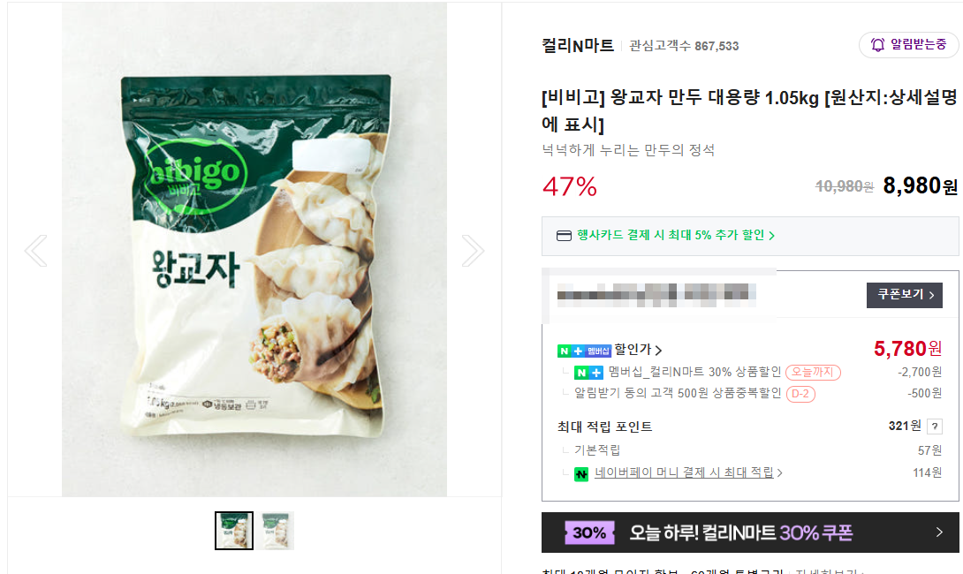Click the bell notification icon
This screenshot has height=574, width=963.
pos(878,44)
